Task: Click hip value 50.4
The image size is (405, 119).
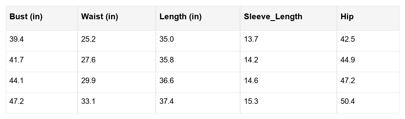Action: coord(348,101)
